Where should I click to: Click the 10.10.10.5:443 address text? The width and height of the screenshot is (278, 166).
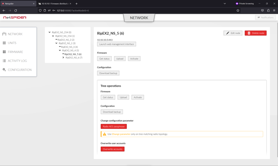point(105,40)
